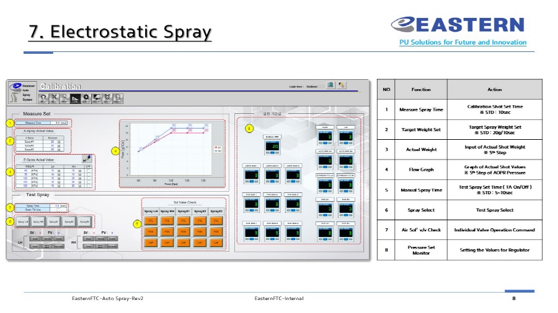Click the Measure Time input field

[58, 122]
